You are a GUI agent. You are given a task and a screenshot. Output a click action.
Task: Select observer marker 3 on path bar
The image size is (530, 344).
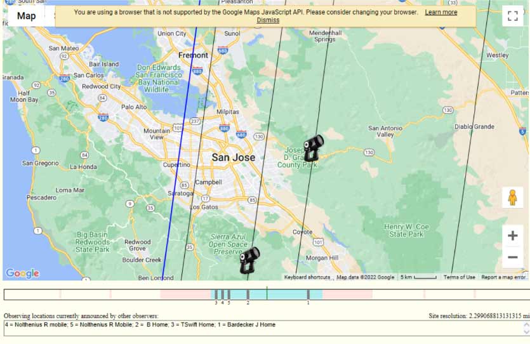coord(216,294)
